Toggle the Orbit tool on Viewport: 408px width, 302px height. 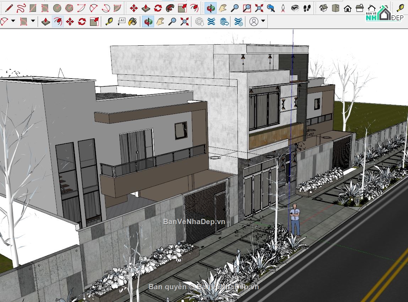tap(211, 8)
